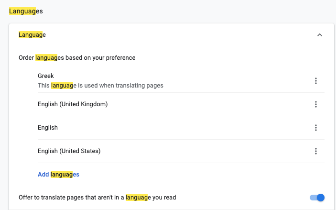Click the Add languages link

(x=58, y=175)
